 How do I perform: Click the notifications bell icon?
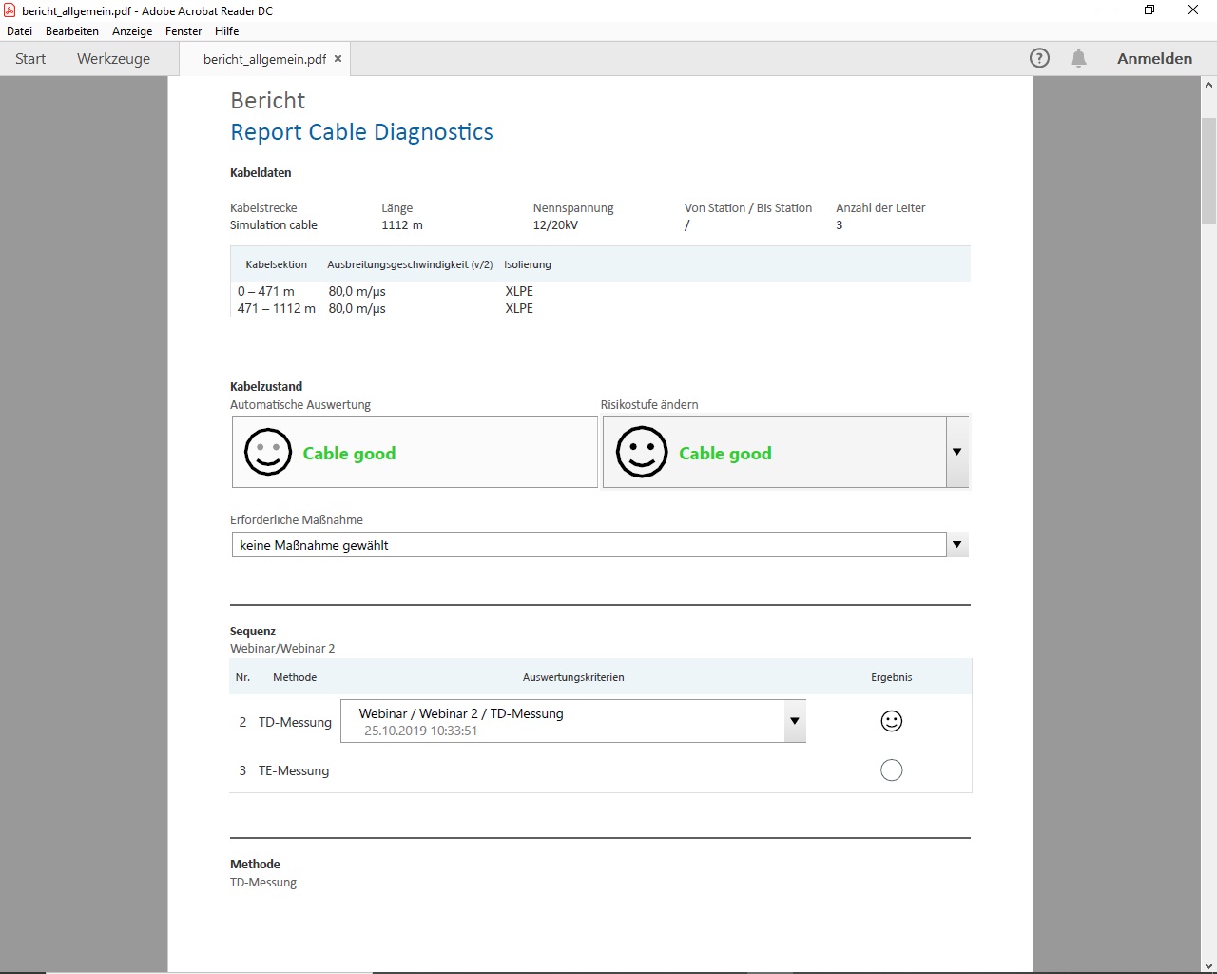point(1078,58)
